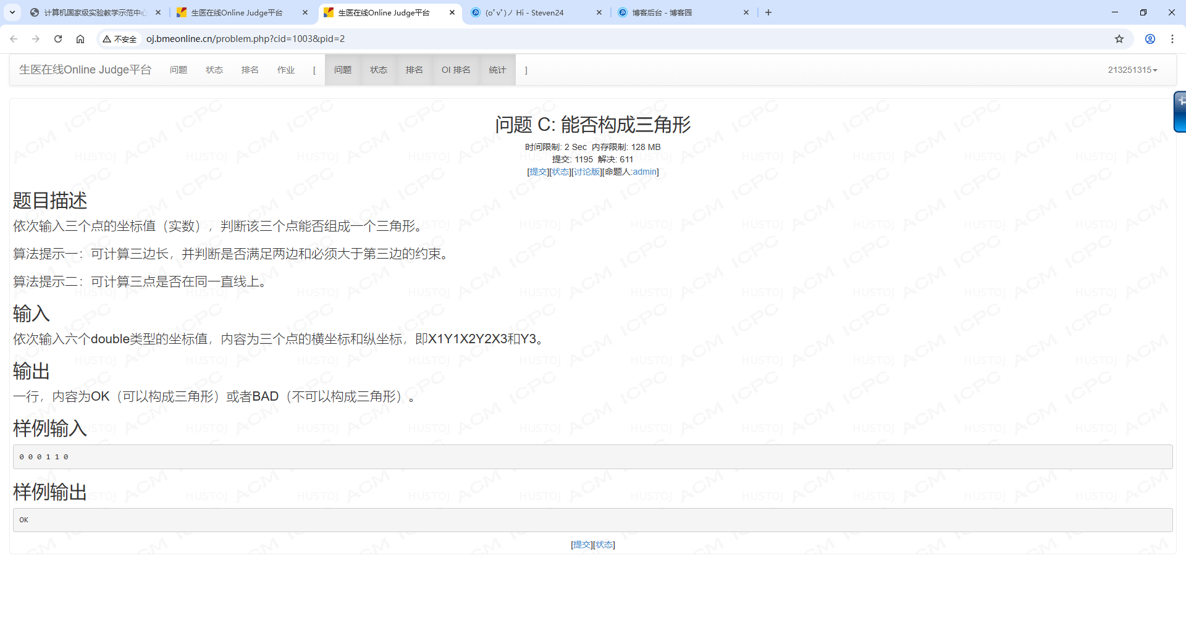This screenshot has height=642, width=1186.
Task: Minimize the browser window
Action: pyautogui.click(x=1115, y=12)
